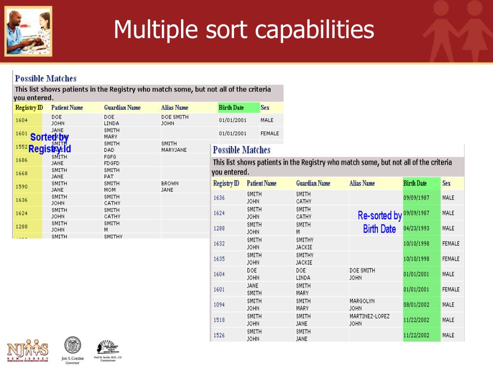Select registry ID 1668 in left table
Image resolution: width=493 pixels, height=370 pixels.
coord(21,173)
